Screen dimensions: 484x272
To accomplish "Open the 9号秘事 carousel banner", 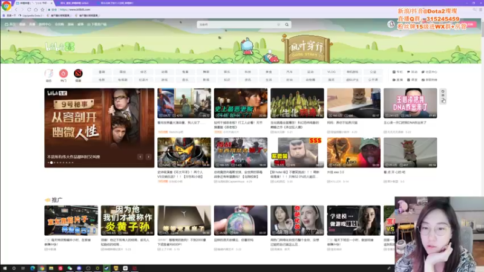I will 99,128.
